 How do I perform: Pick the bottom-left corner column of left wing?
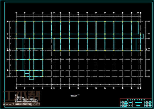coord(16,70)
